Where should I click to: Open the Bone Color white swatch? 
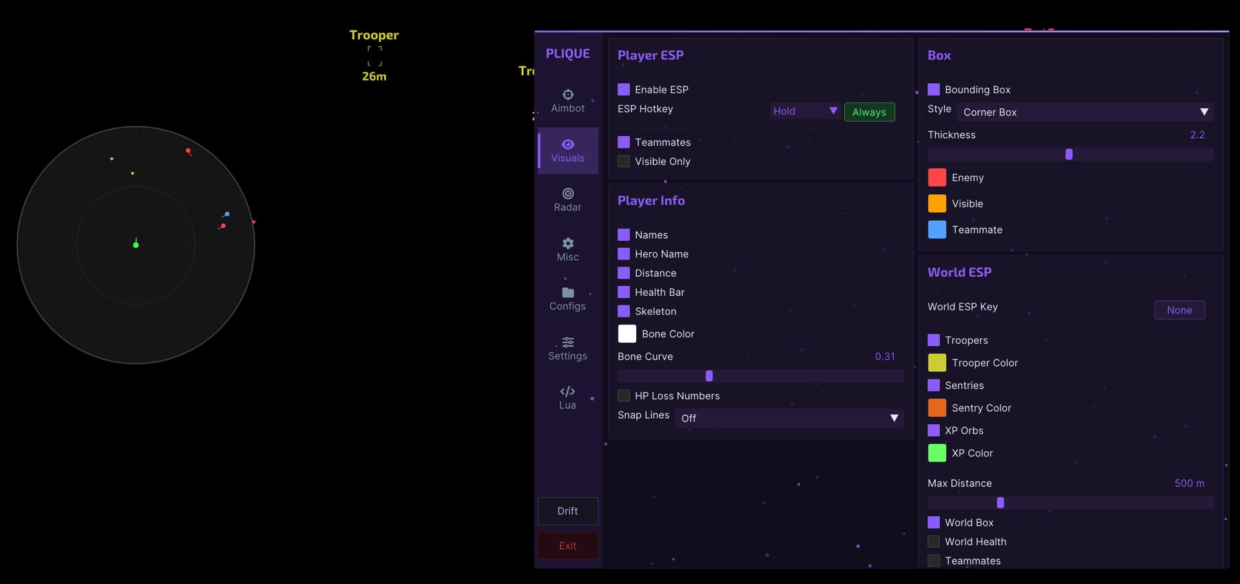[x=627, y=334]
